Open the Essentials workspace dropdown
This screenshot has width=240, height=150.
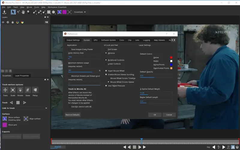(x=80, y=12)
